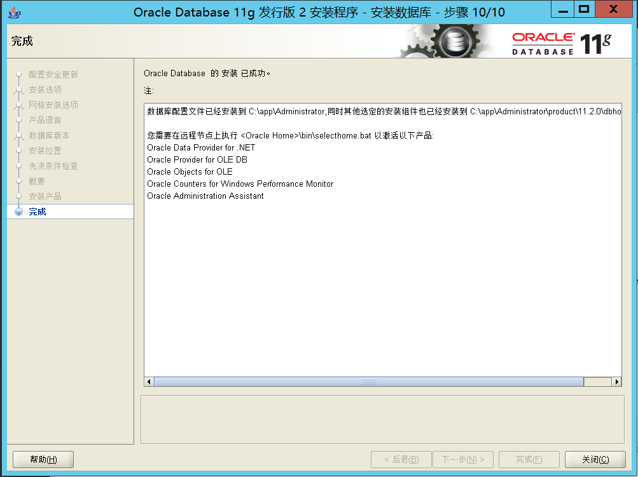Click the 完成 page heading in header
Screen dimensions: 638x477
pyautogui.click(x=22, y=41)
